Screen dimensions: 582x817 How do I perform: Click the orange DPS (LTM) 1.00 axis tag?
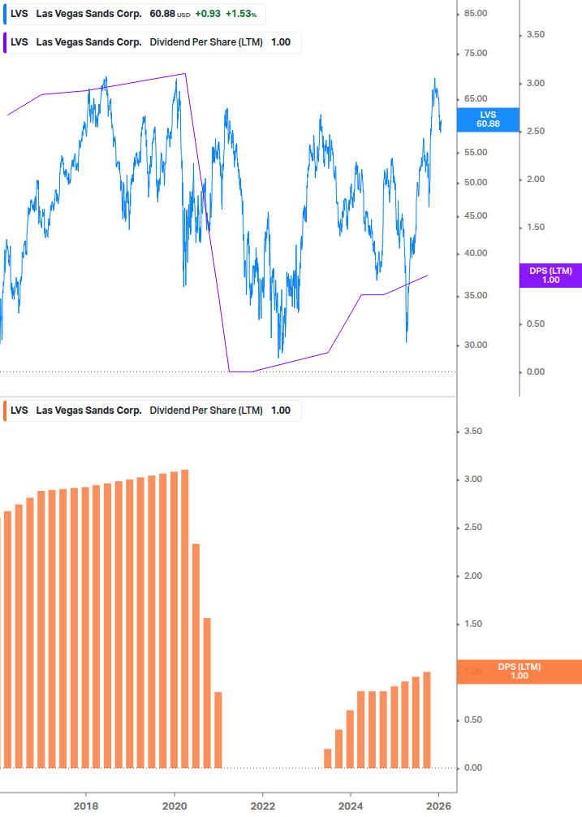[519, 671]
